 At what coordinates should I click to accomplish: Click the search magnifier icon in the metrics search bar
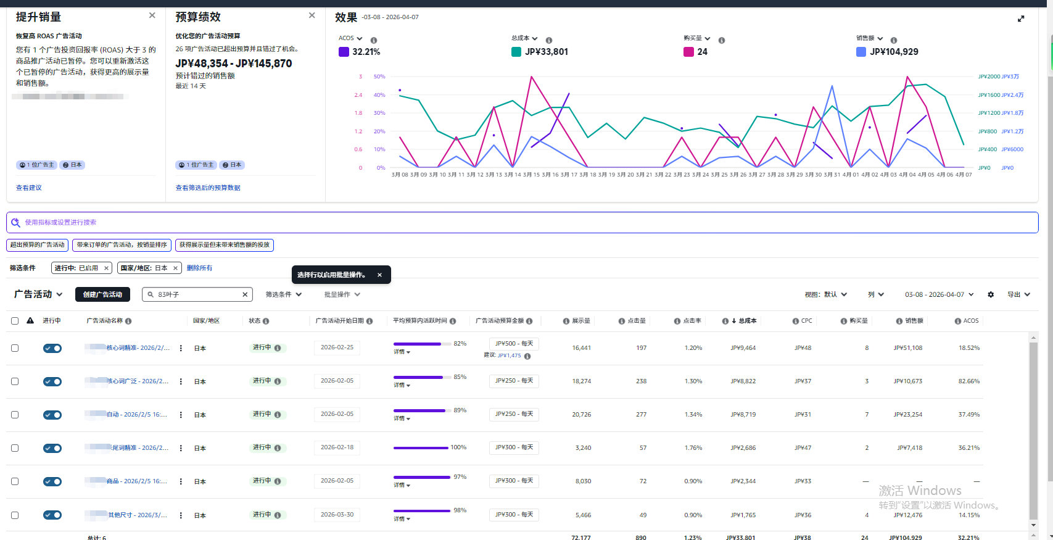(x=15, y=222)
